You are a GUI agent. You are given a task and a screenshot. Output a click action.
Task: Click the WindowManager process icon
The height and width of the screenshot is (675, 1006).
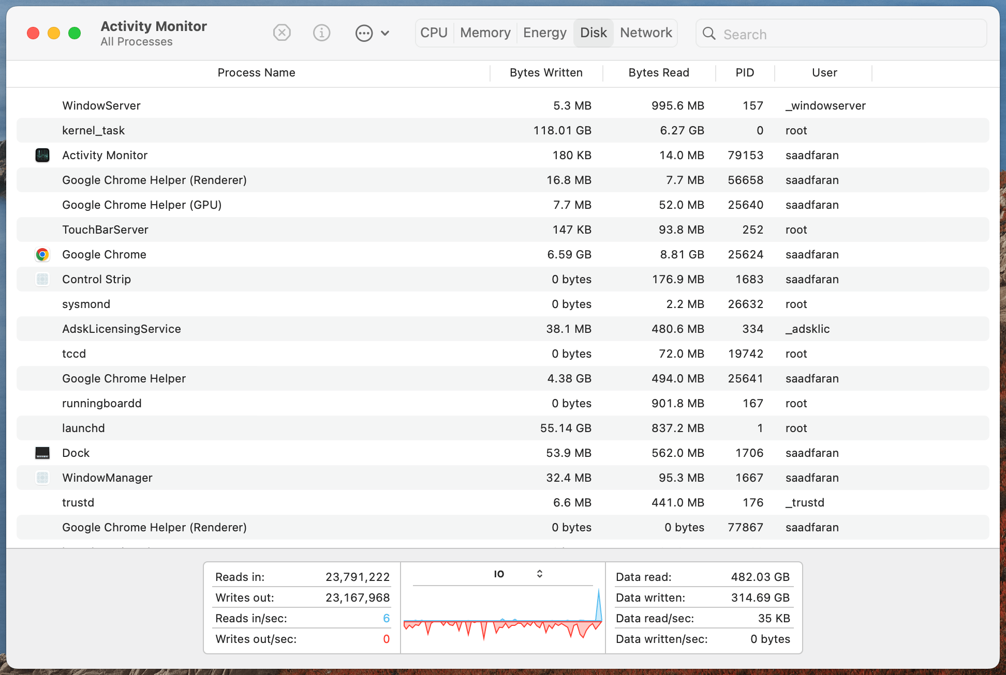42,478
